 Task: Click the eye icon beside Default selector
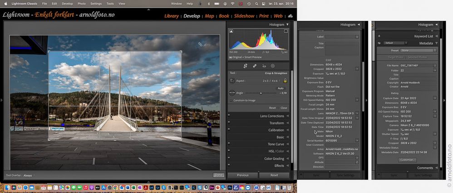[379, 43]
